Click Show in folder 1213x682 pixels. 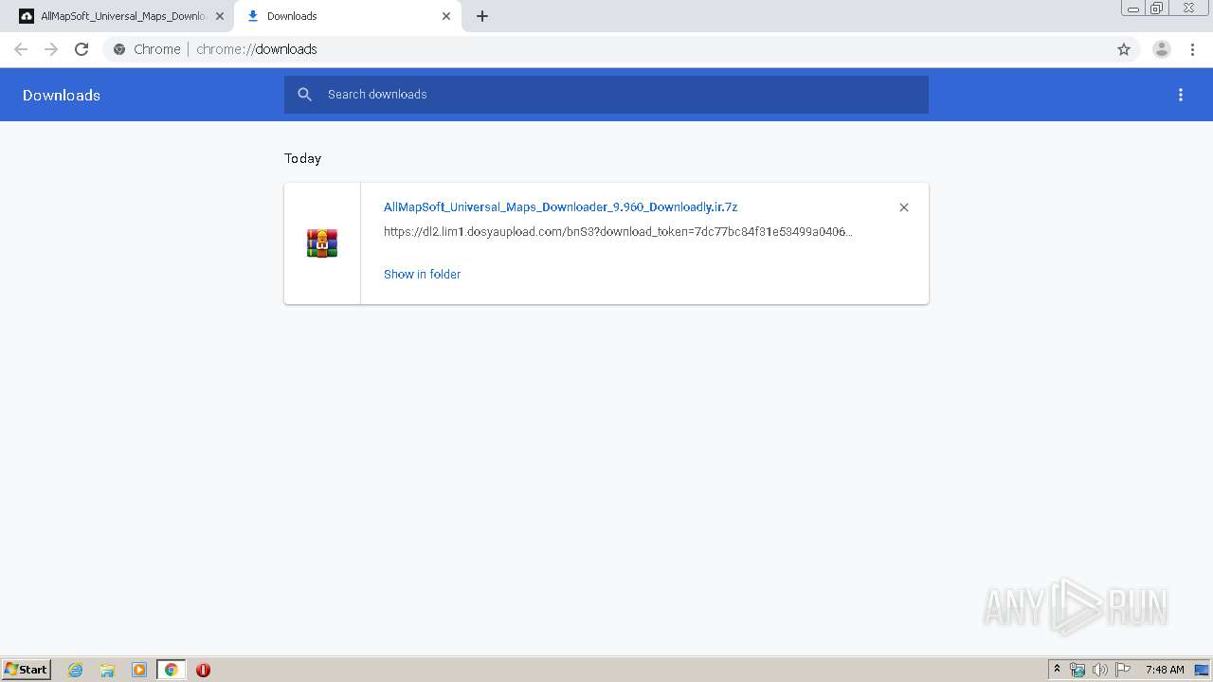[x=422, y=274]
